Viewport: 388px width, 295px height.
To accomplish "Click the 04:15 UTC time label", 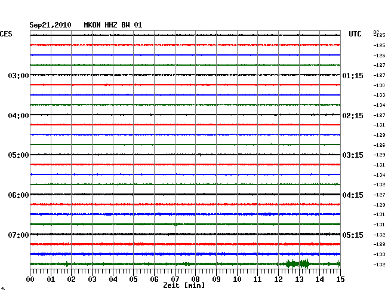I will (353, 195).
